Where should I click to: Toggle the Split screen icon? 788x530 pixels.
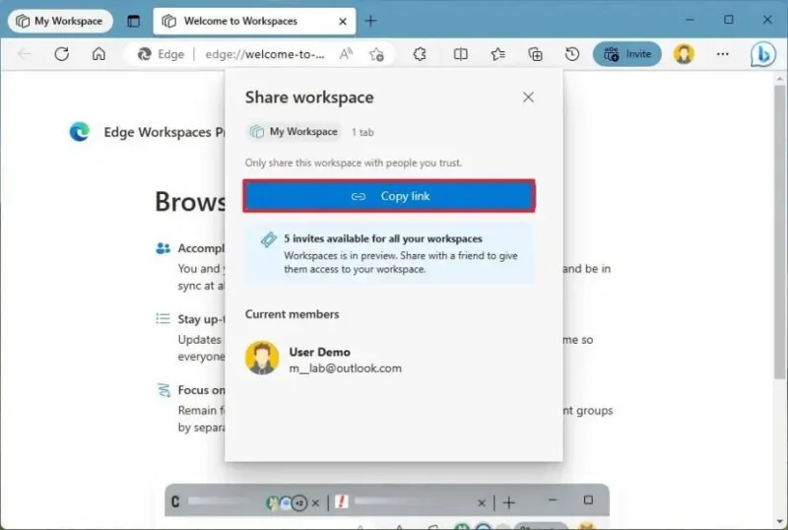460,54
